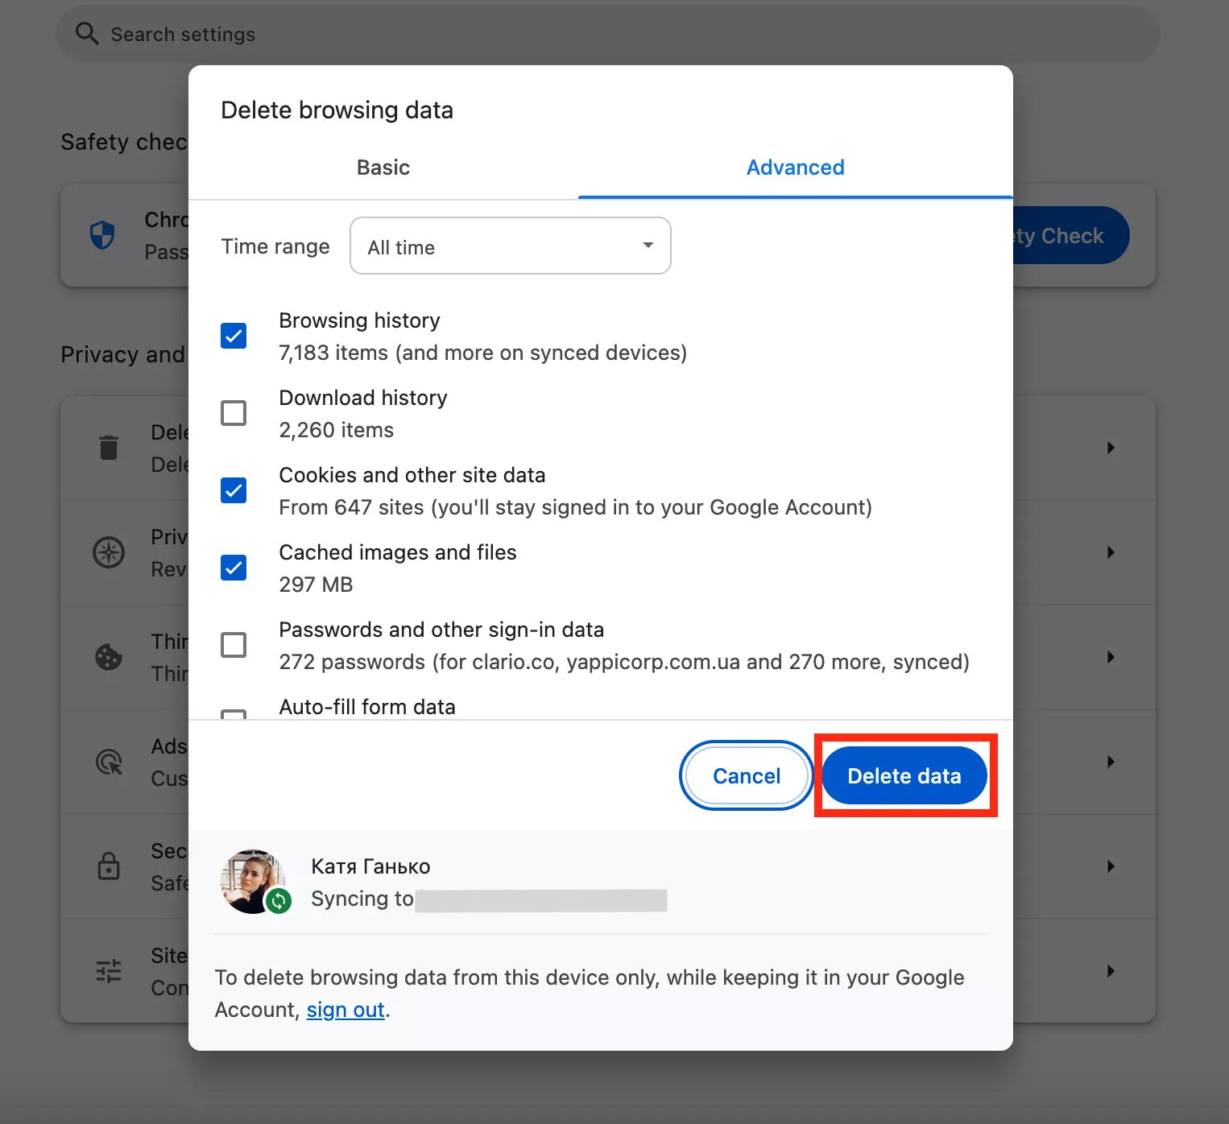Click the Safety check shield icon
This screenshot has width=1229, height=1124.
pos(102,235)
